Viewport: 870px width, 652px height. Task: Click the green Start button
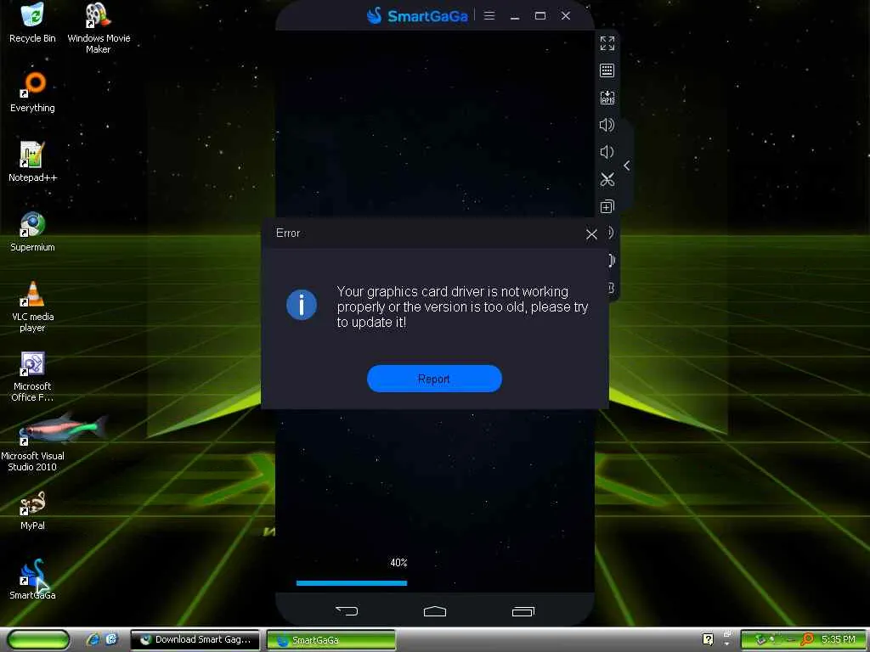pos(38,640)
